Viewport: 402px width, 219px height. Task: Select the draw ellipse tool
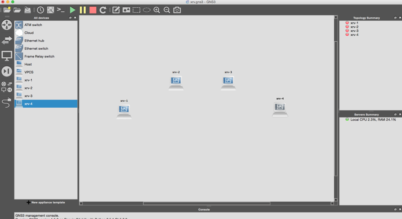pyautogui.click(x=147, y=10)
